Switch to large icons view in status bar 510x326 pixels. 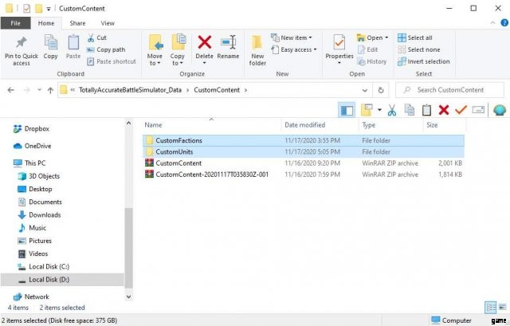[501, 308]
